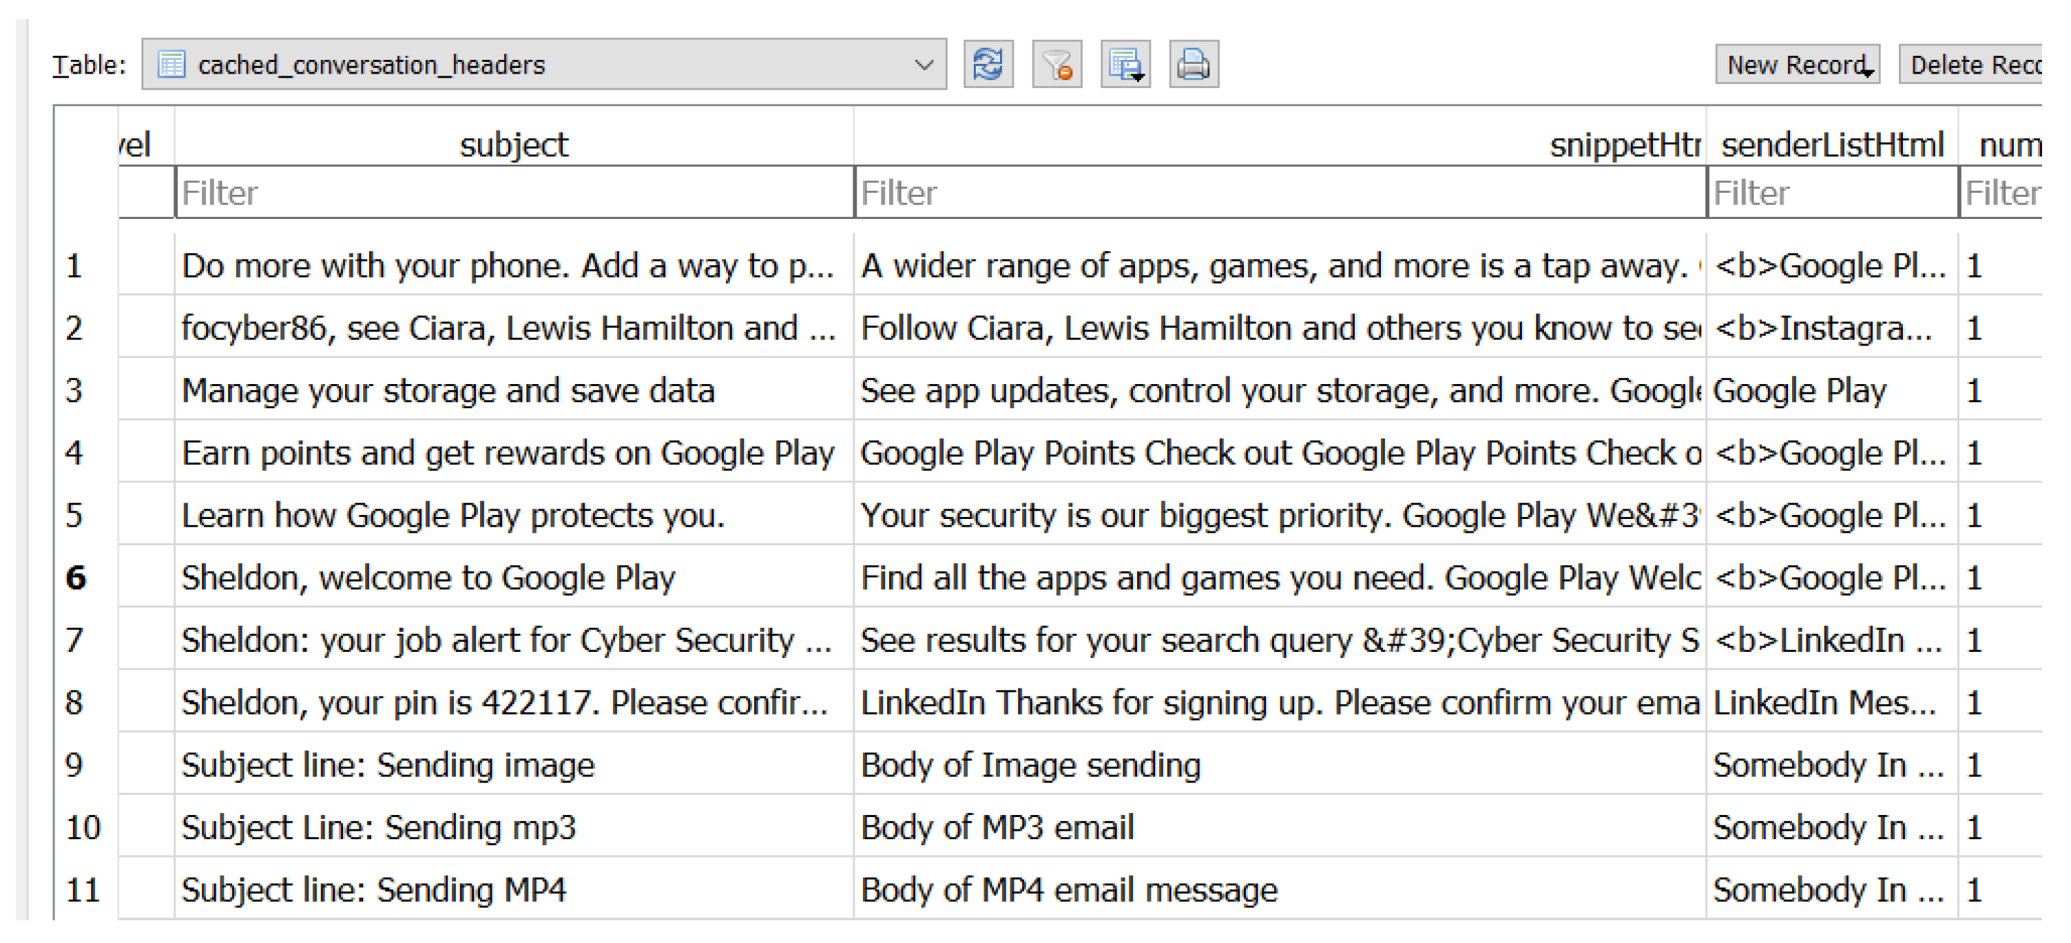Screen dimensions: 2071x943
Task: Click the table icon beside cached_conversation_headers
Action: (171, 64)
